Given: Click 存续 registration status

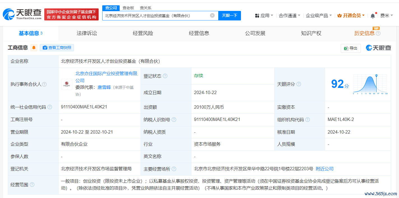Looking at the screenshot, I should pos(198,76).
